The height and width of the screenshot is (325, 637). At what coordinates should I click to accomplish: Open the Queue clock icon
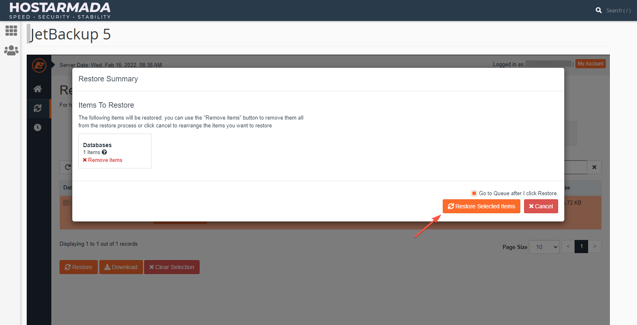38,127
